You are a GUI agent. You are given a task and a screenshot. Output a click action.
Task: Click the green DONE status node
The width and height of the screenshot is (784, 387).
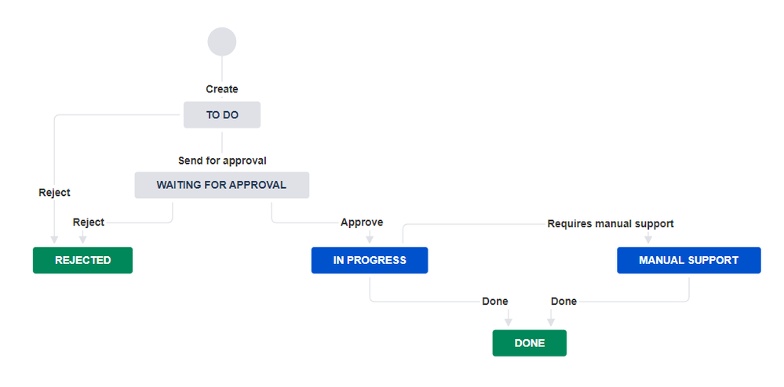tap(529, 343)
